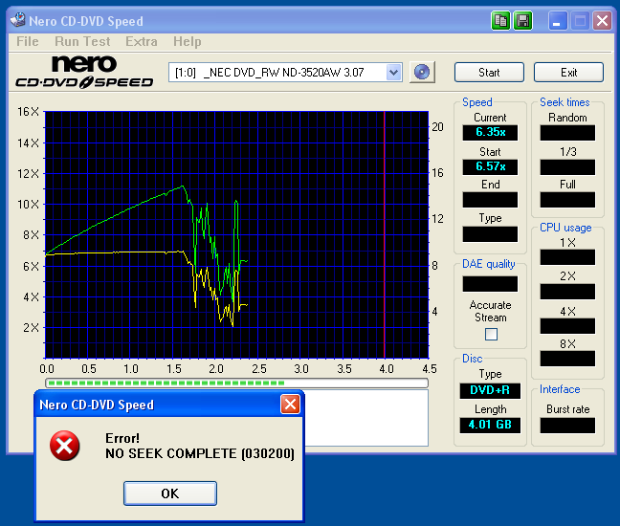Click the Disc Length value 4.01 GB
620x526 pixels.
point(490,425)
